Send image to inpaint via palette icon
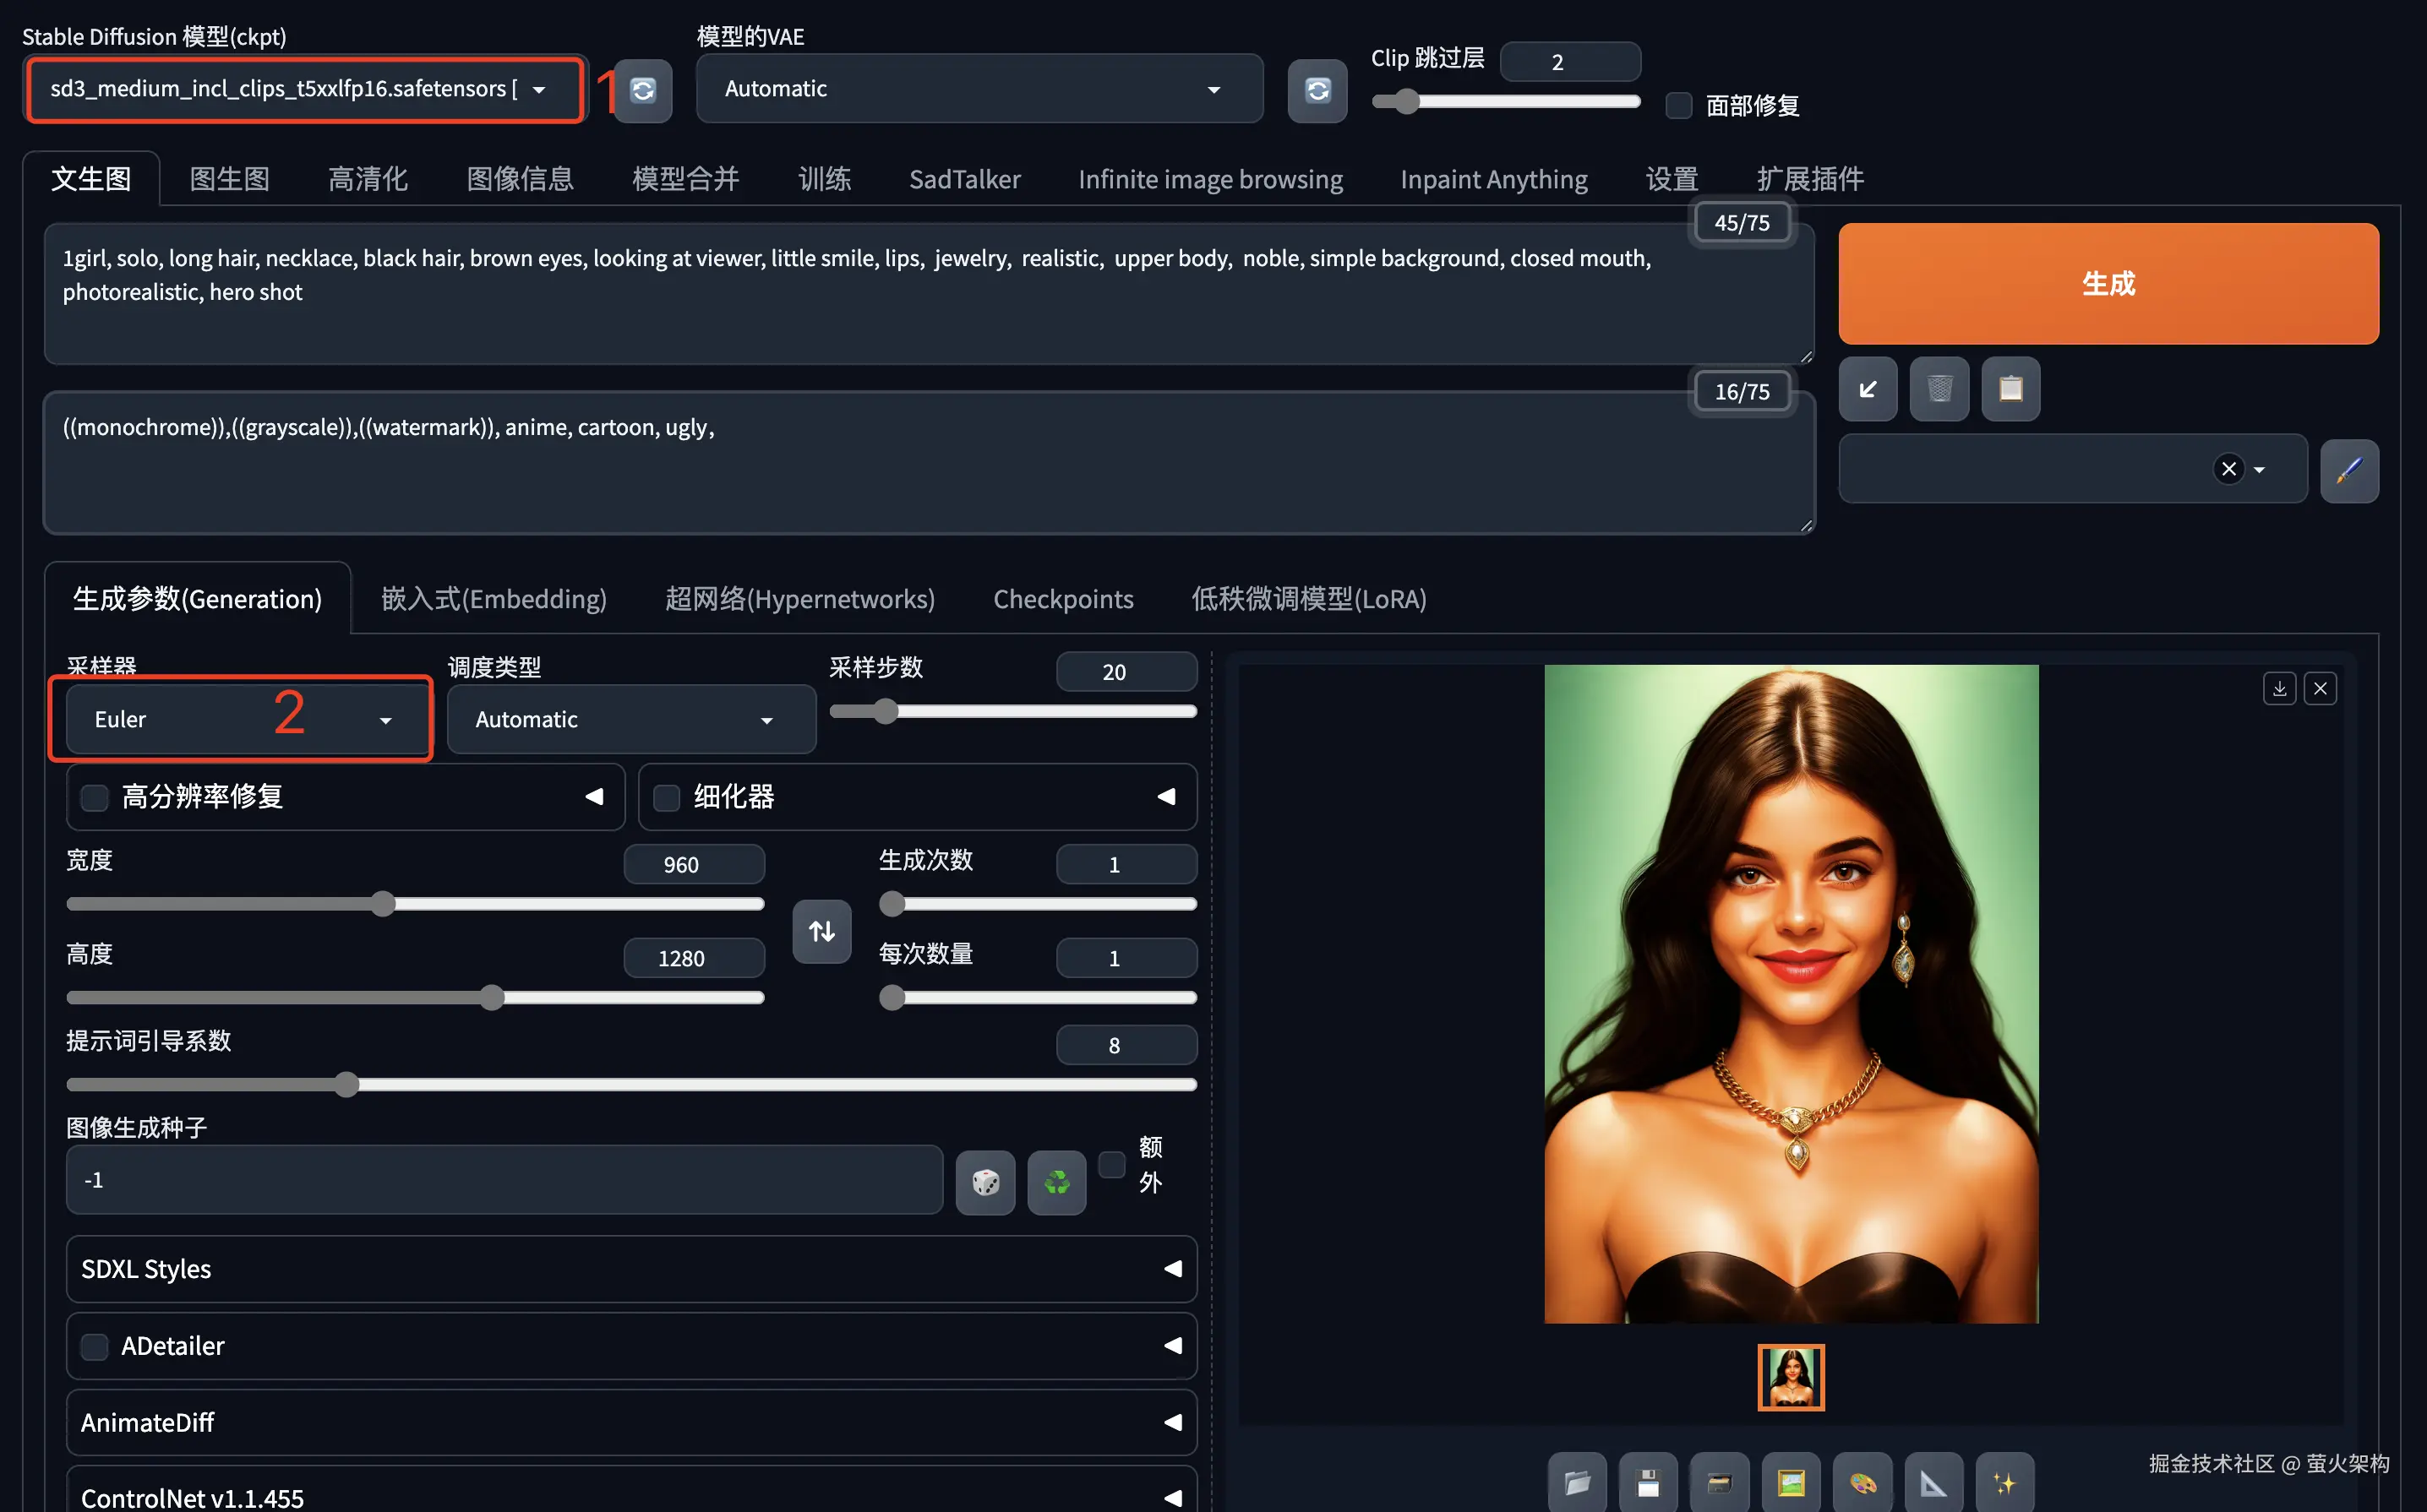2427x1512 pixels. 1862,1482
